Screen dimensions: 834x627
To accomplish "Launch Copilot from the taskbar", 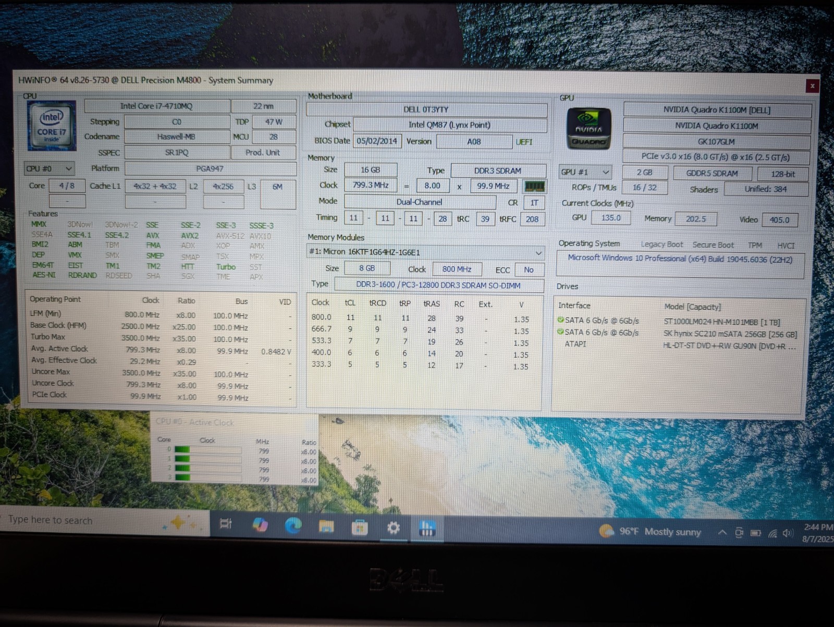I will [x=260, y=525].
